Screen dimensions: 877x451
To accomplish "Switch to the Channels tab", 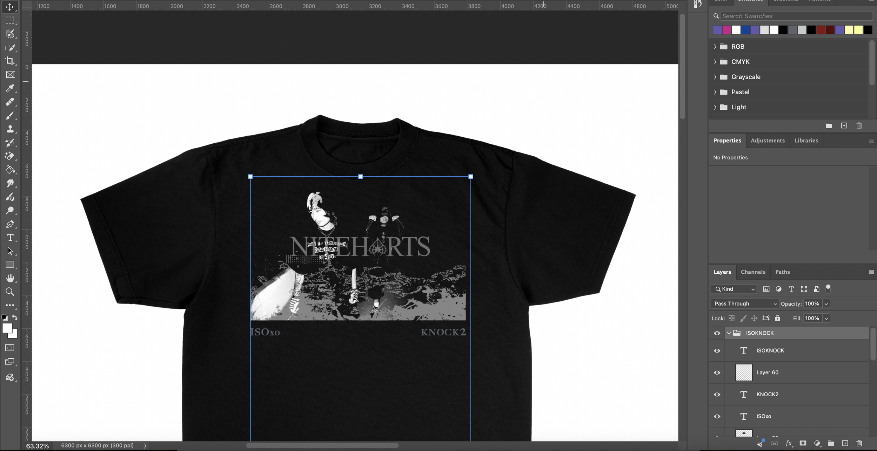I will (753, 272).
